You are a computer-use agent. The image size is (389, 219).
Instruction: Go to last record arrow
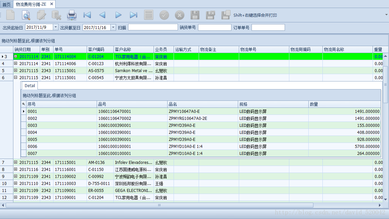click(133, 15)
